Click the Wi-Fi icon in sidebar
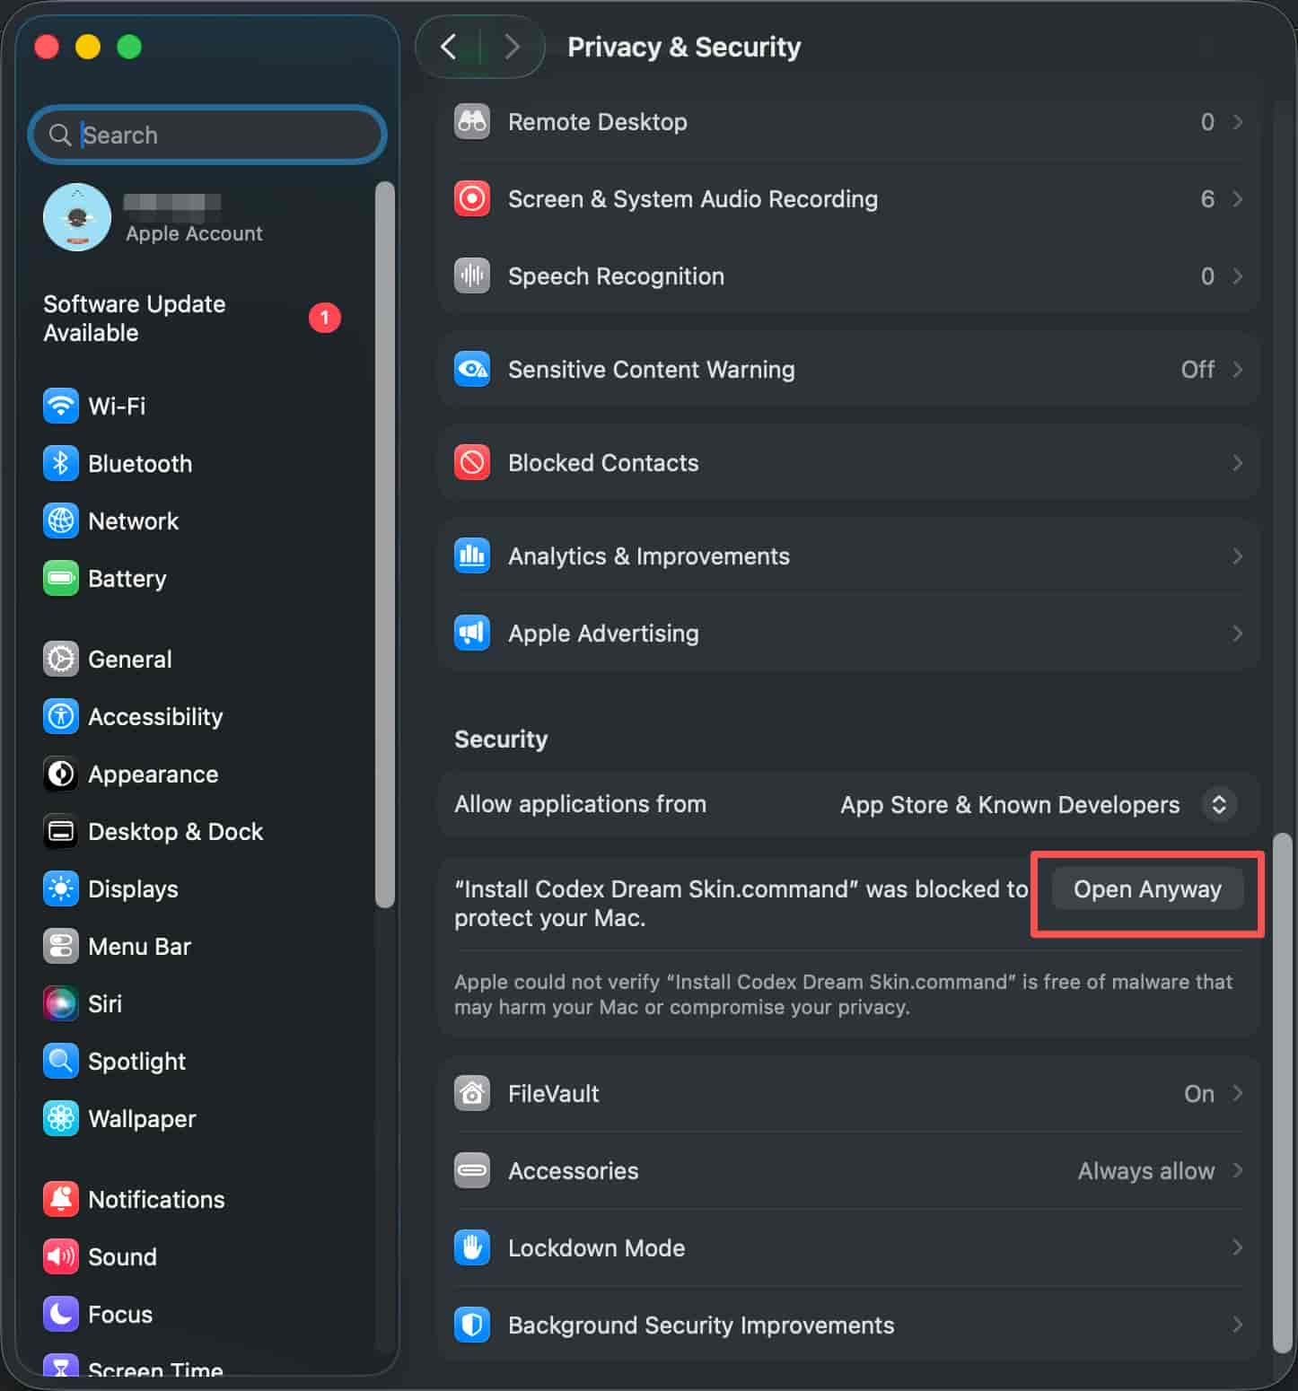The height and width of the screenshot is (1391, 1298). (x=61, y=406)
